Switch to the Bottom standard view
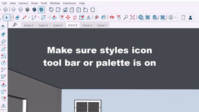199x112 pixels. pos(93,10)
